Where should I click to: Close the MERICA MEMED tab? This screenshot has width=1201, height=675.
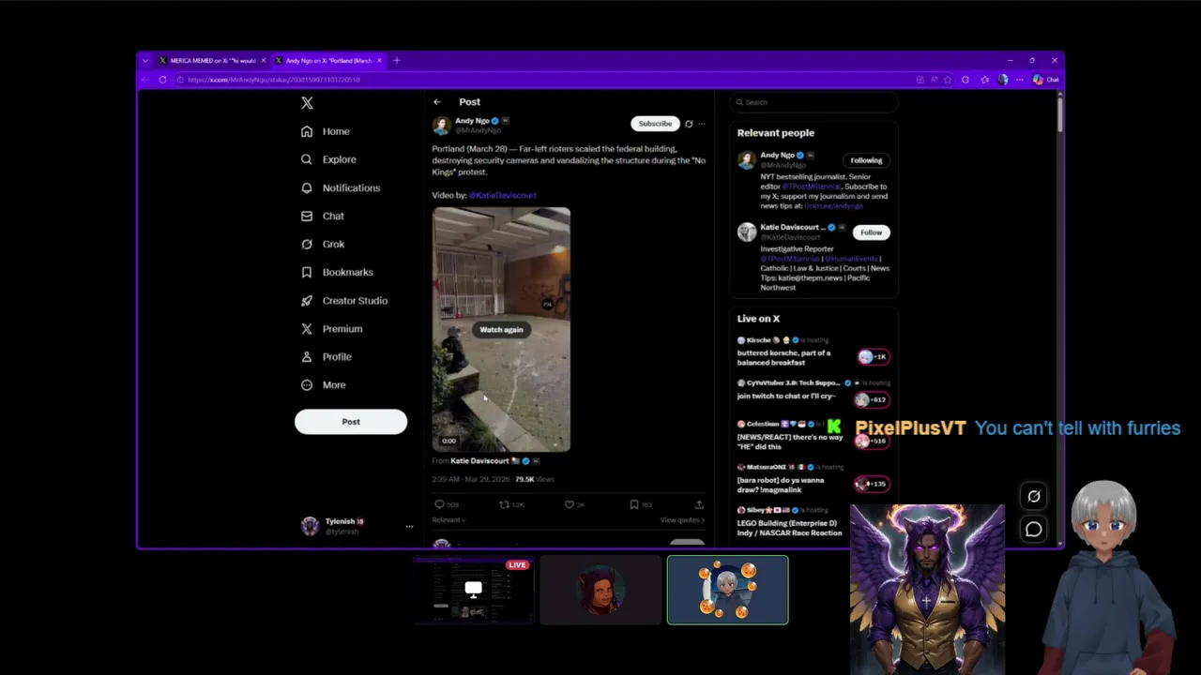[x=264, y=60]
